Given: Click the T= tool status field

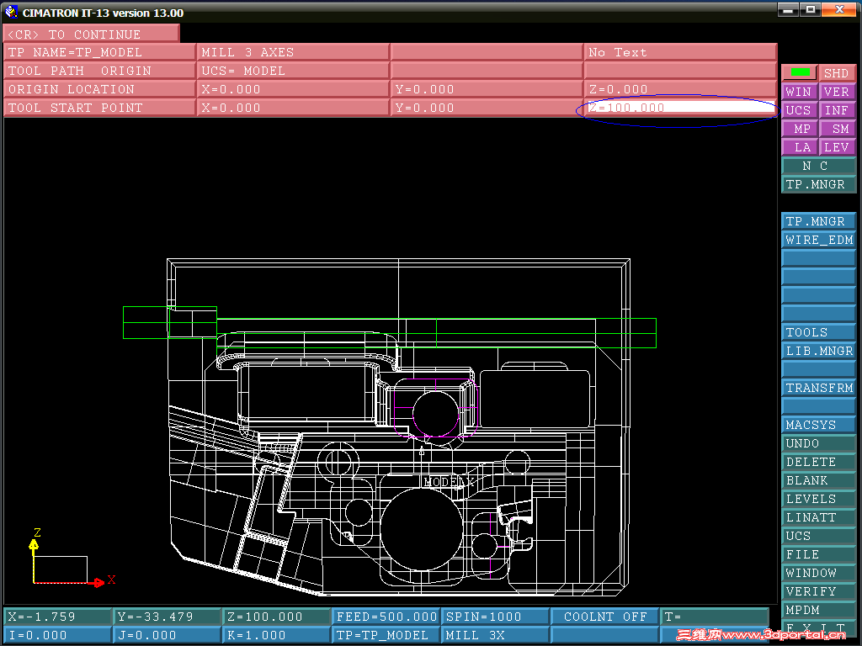Looking at the screenshot, I should pyautogui.click(x=714, y=617).
